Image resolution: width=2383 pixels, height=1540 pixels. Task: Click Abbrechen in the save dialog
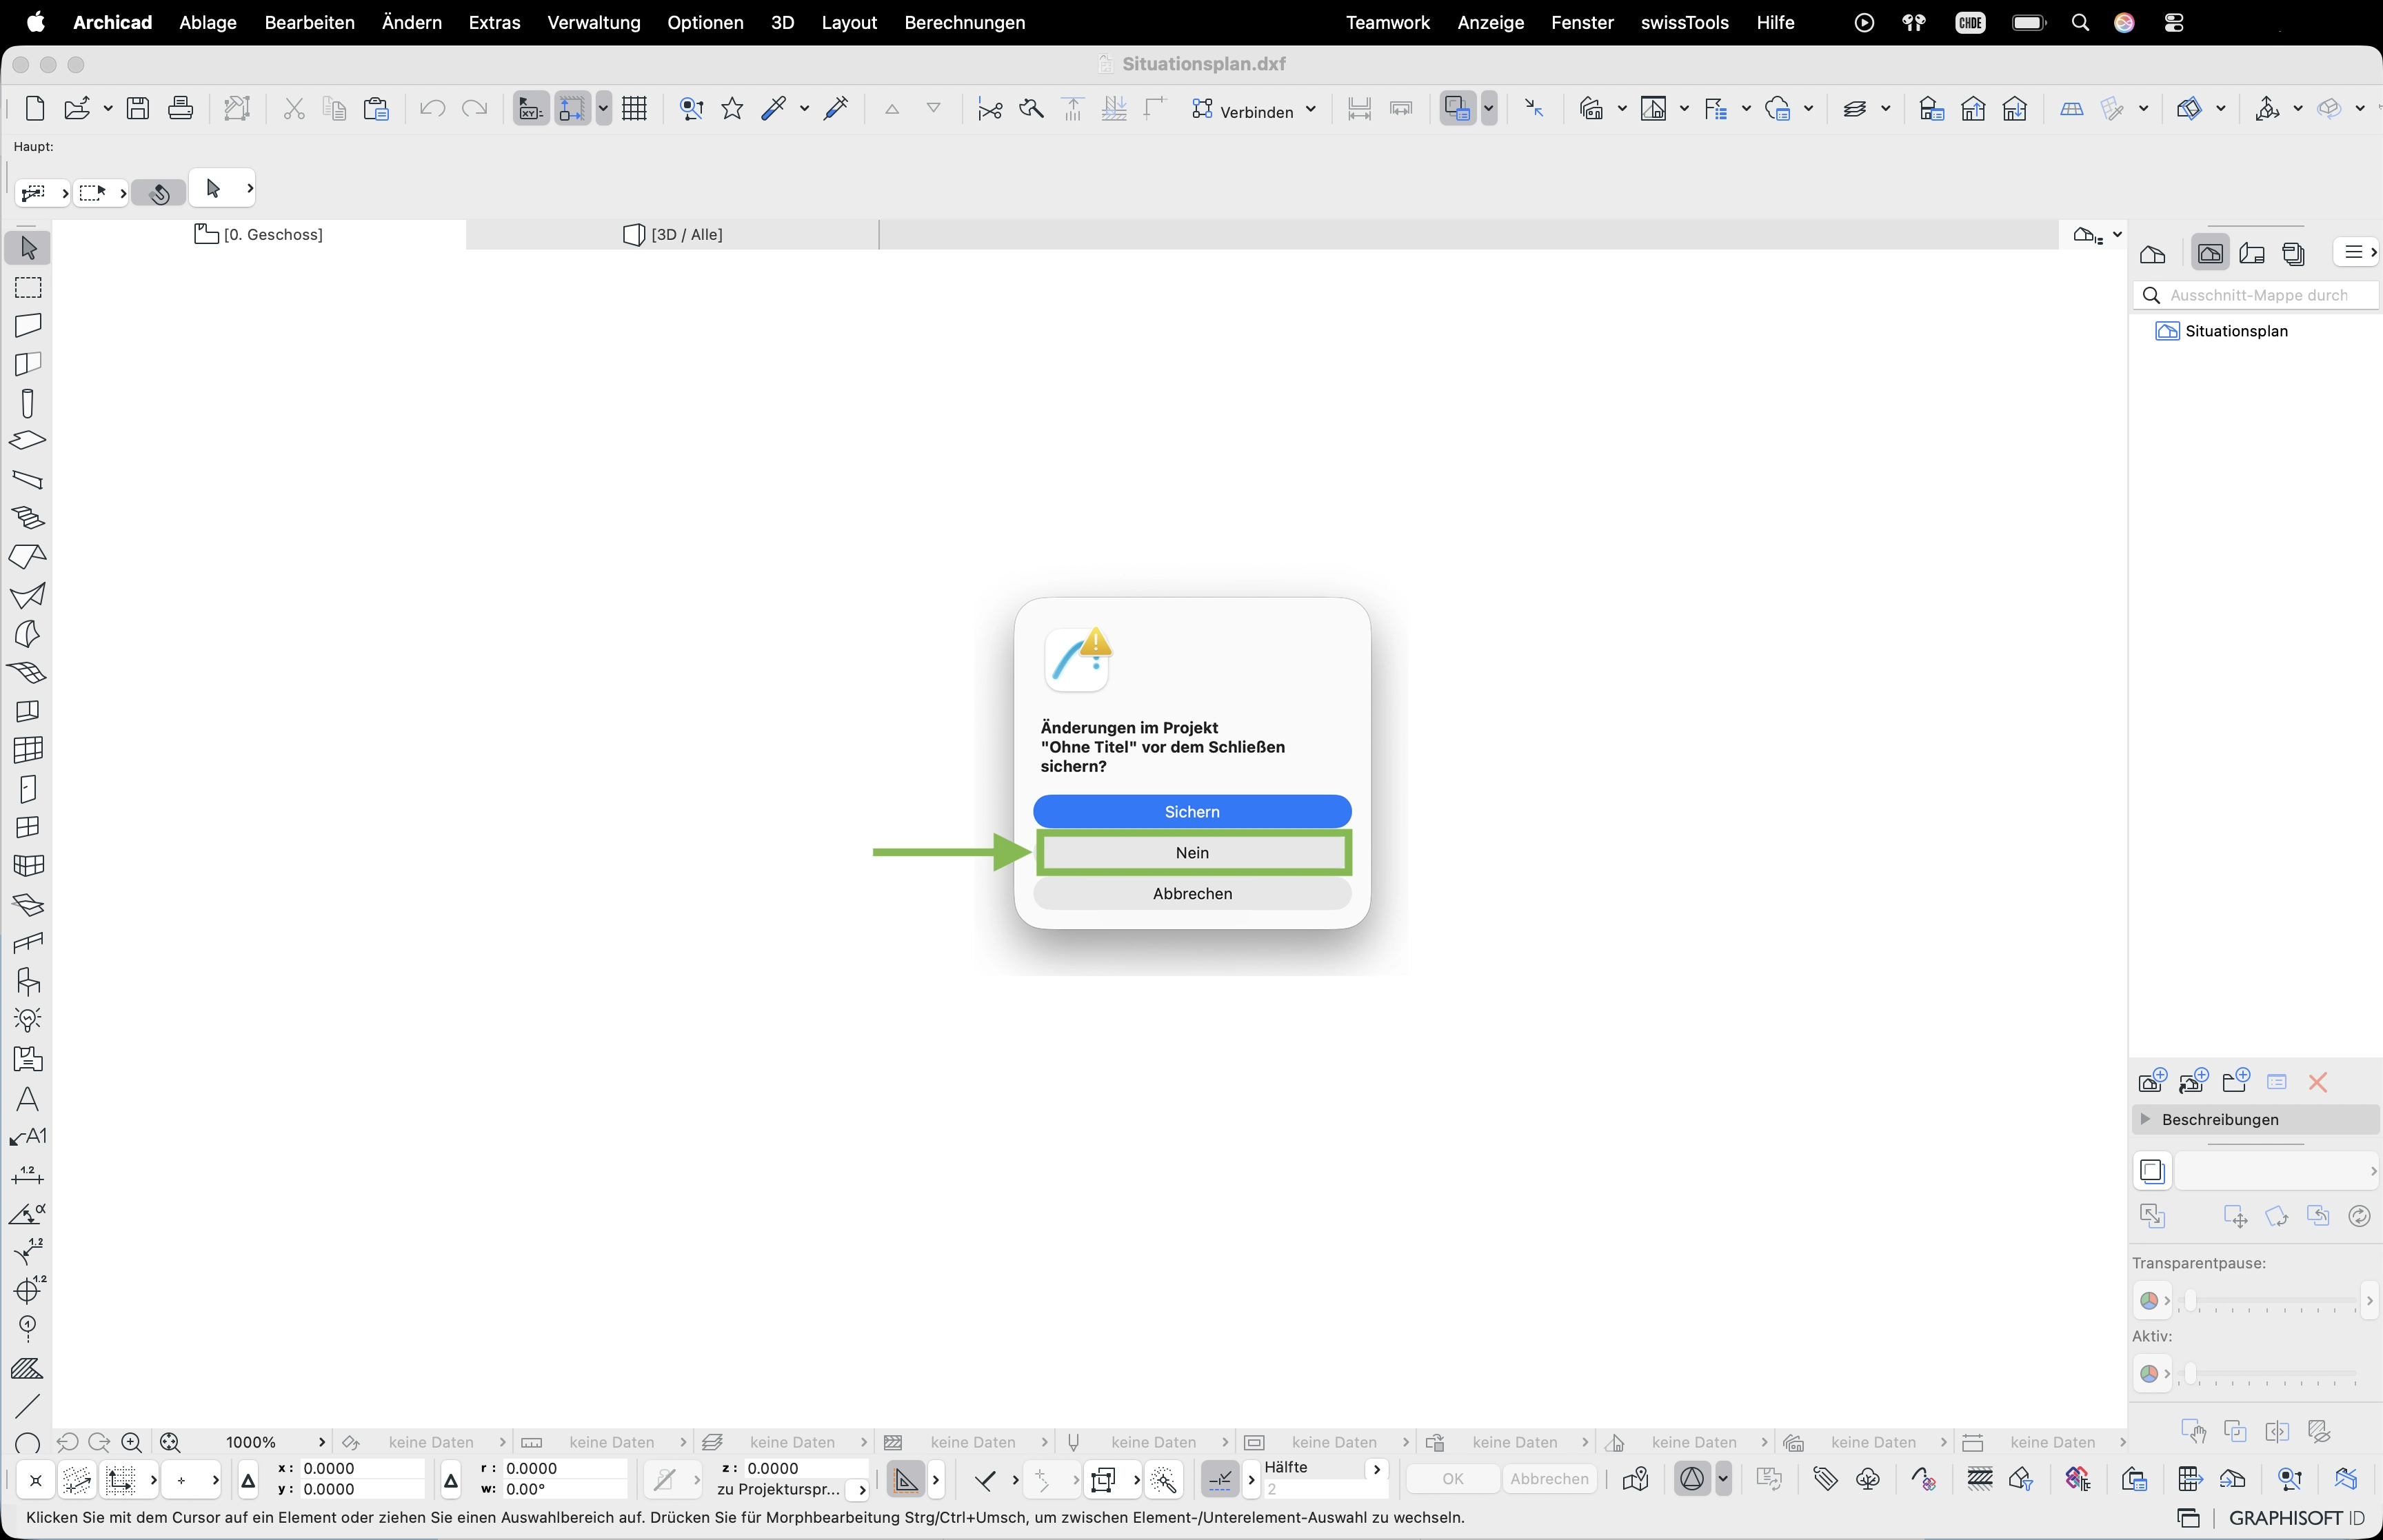point(1192,893)
